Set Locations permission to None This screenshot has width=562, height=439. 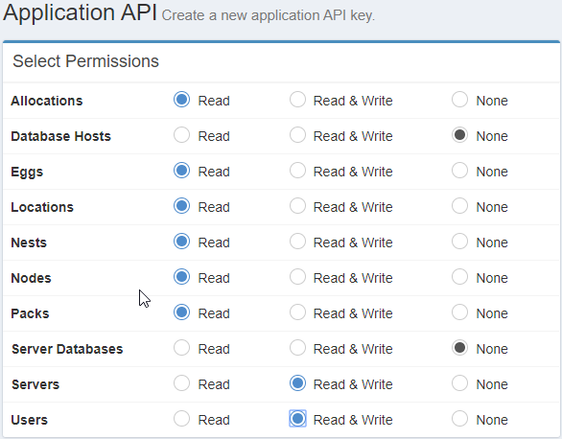coord(459,206)
